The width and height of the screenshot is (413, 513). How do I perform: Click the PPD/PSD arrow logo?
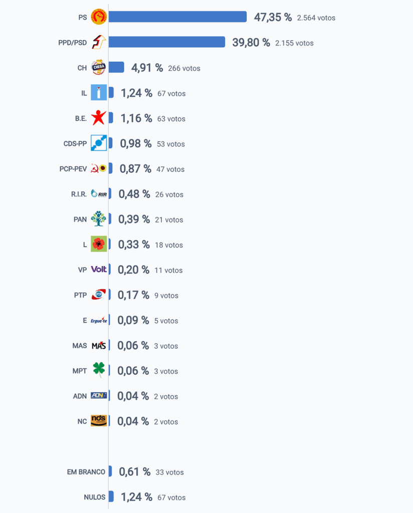coord(99,42)
